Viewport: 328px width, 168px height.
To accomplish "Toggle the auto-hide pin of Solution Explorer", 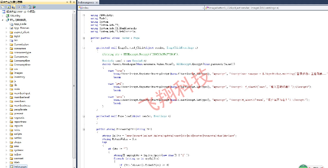I will (x=71, y=2).
